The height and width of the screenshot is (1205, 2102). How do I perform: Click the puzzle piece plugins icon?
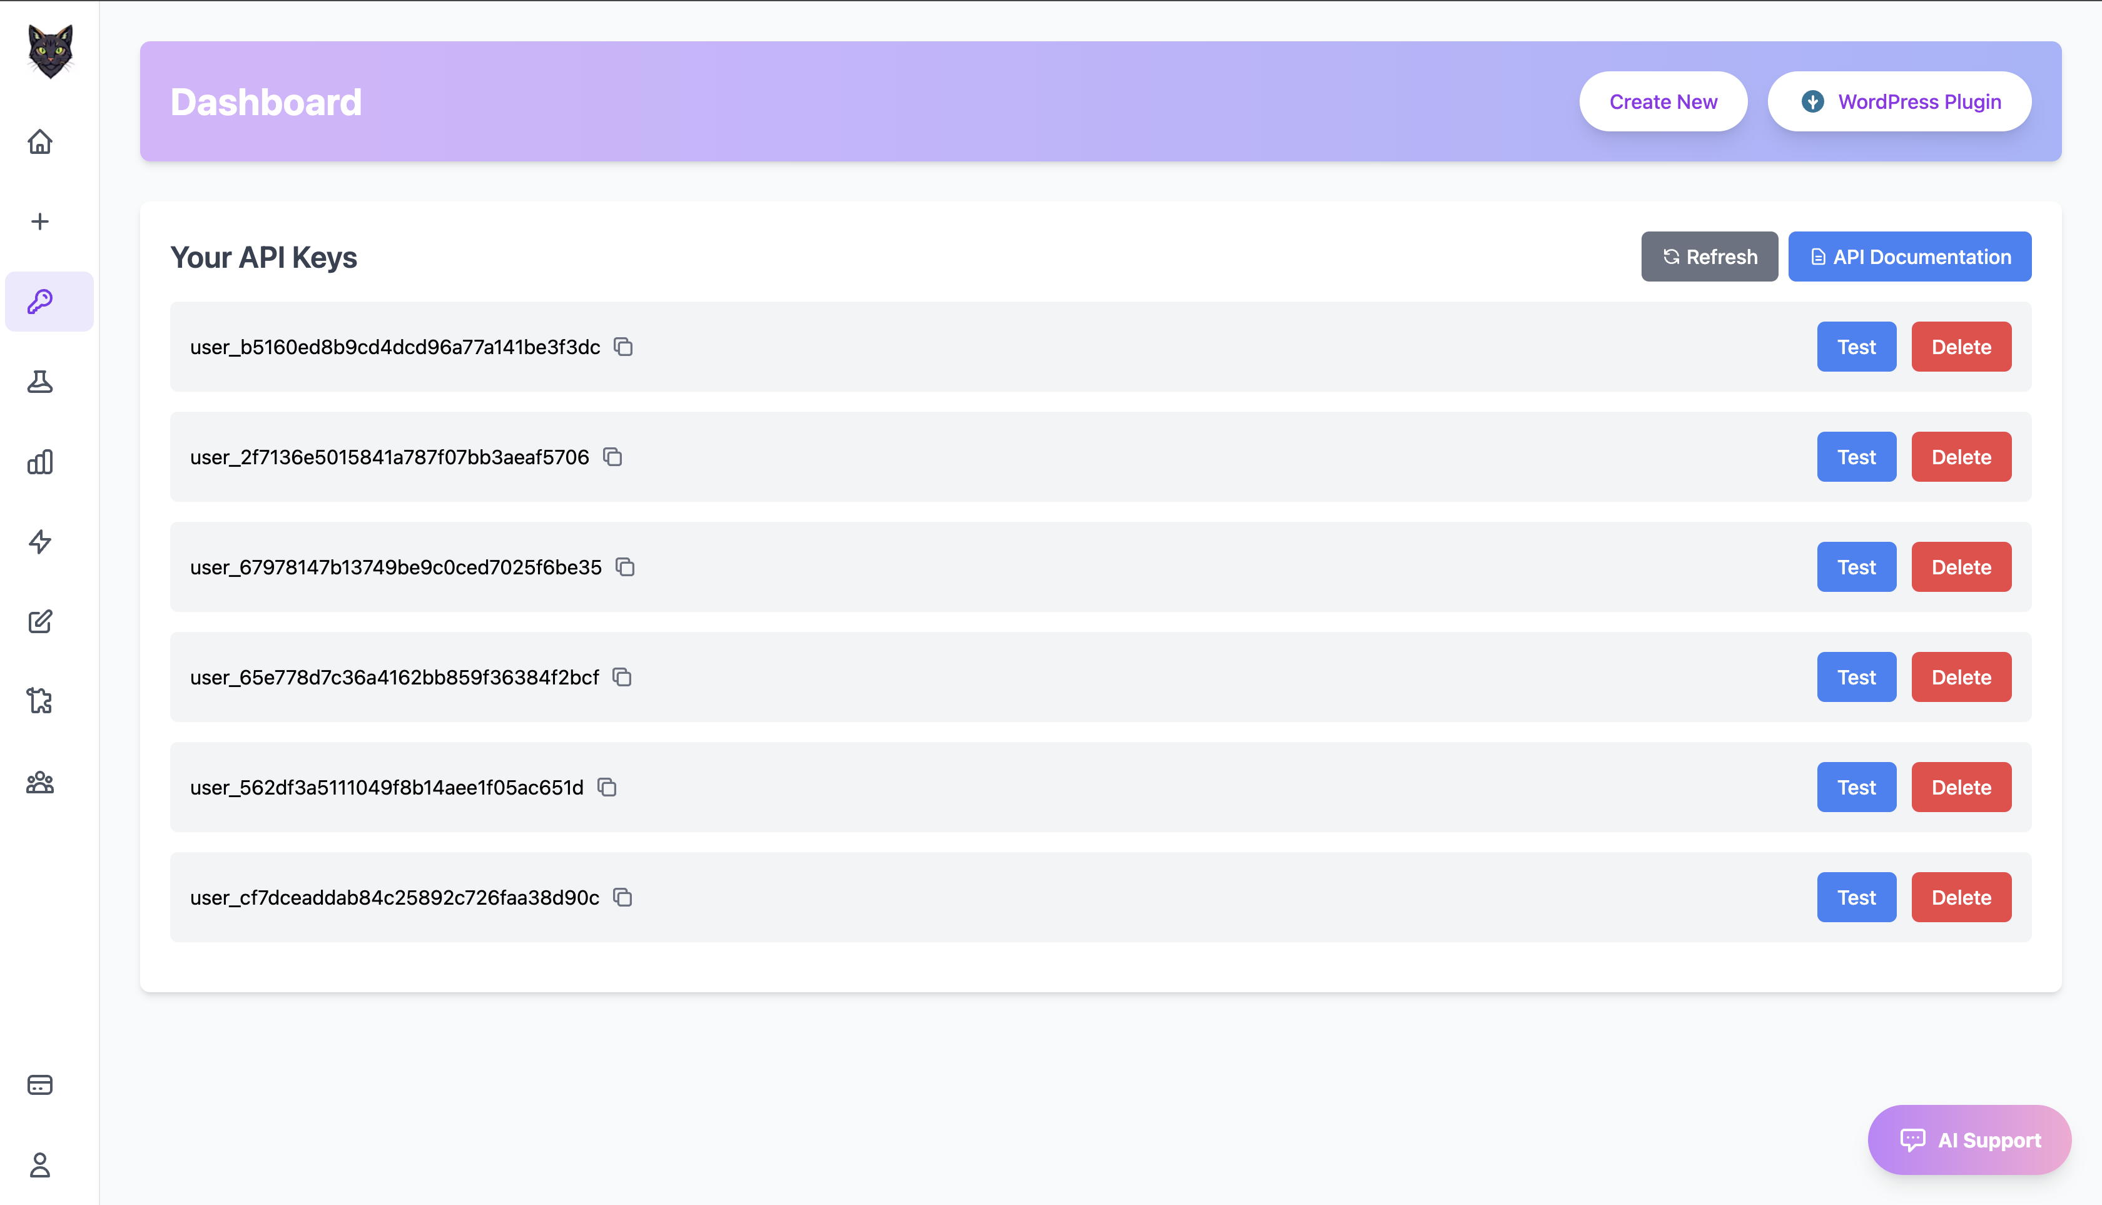coord(39,701)
